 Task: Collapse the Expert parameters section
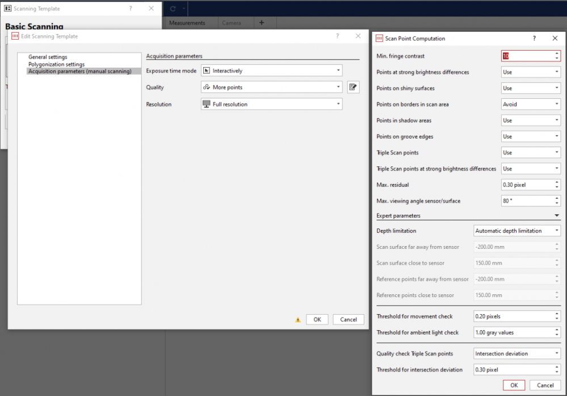tap(557, 215)
